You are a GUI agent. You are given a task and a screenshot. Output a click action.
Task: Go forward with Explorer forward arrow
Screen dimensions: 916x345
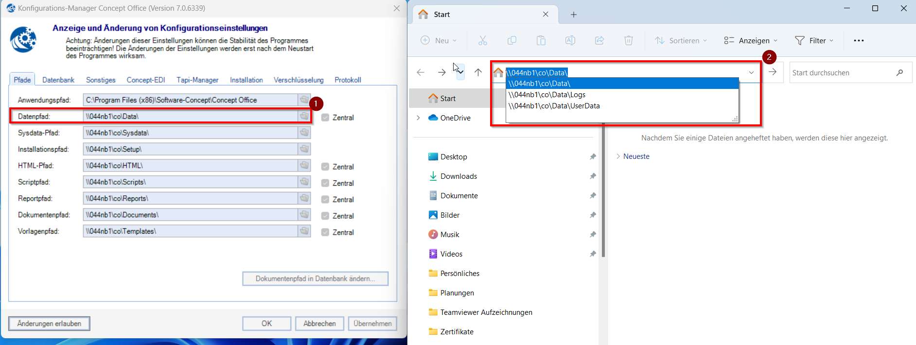point(441,72)
